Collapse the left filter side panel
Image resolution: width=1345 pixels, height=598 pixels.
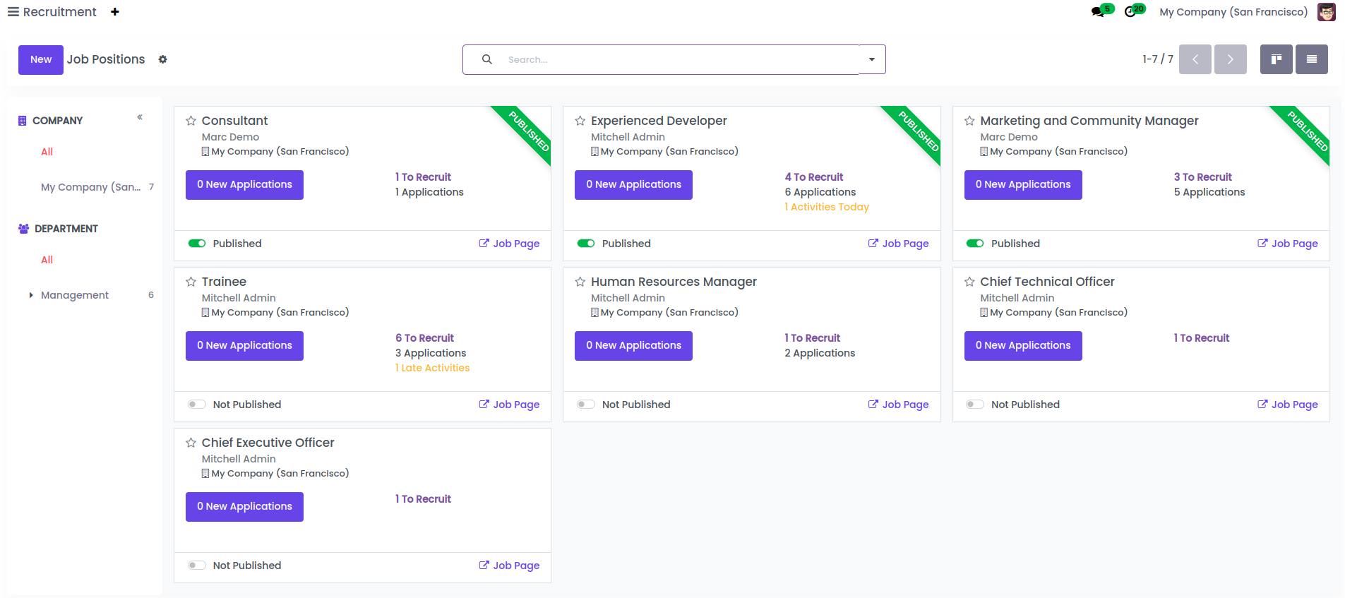coord(140,117)
